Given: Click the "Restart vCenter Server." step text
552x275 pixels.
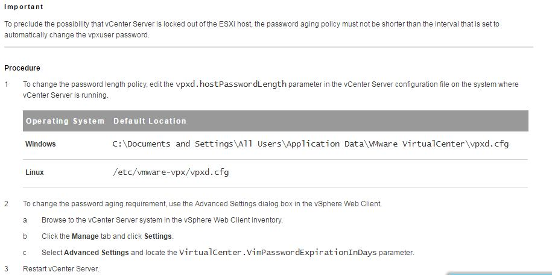Looking at the screenshot, I should point(61,268).
